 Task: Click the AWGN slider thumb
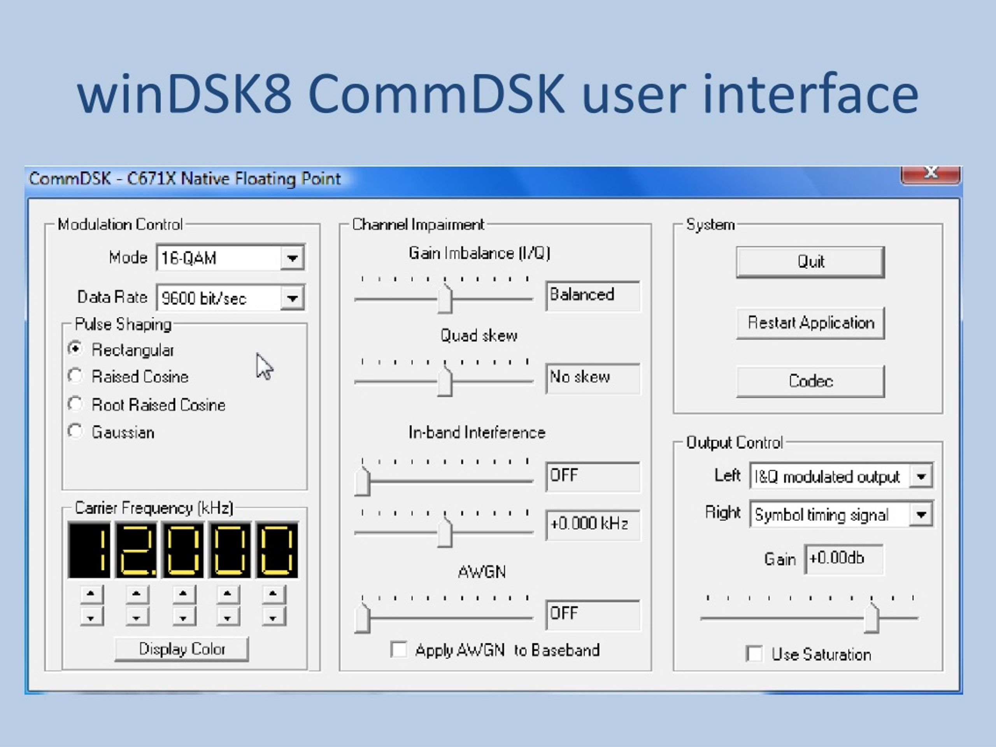[362, 618]
